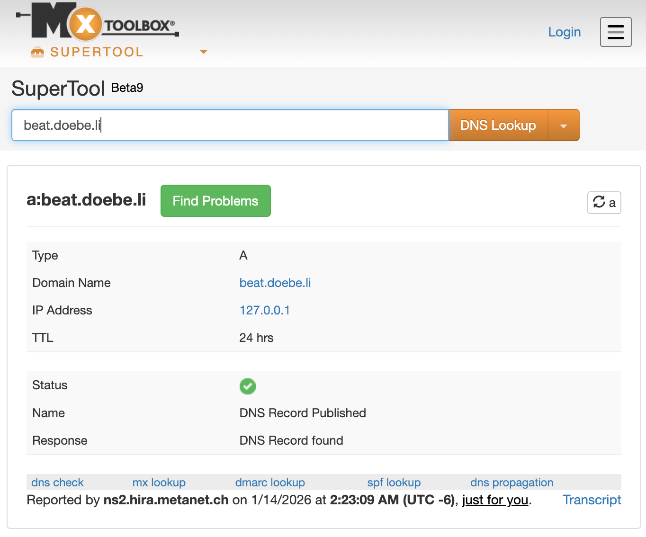Select the dns propagation tab
646x537 pixels.
511,482
